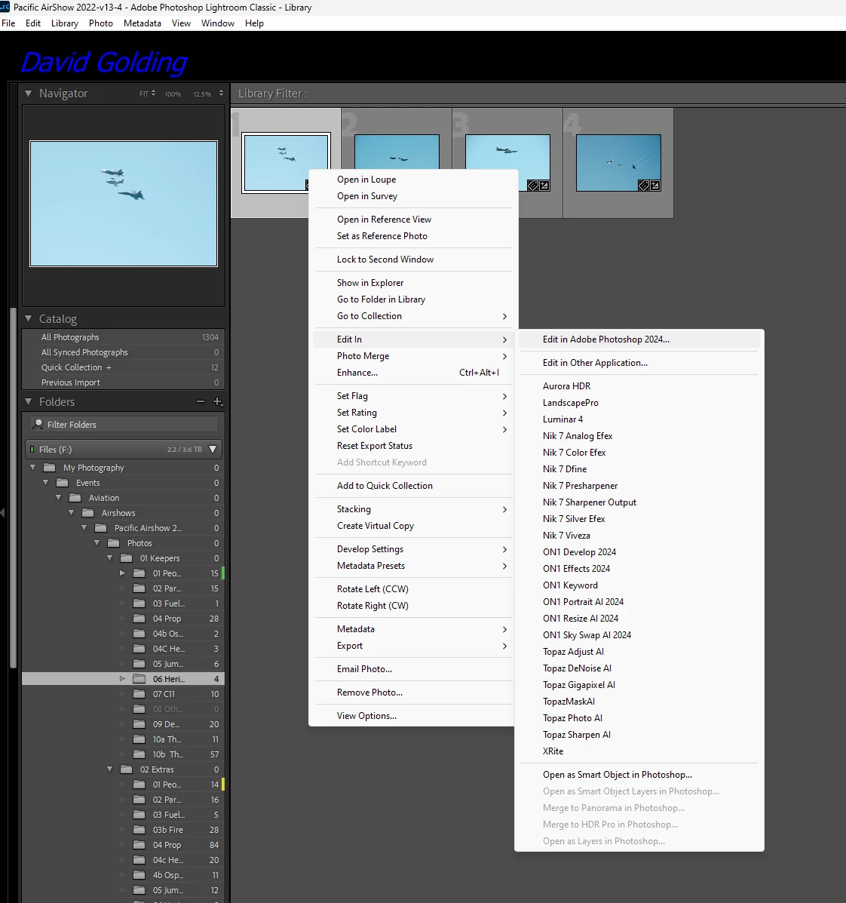This screenshot has height=903, width=846.
Task: Select thumbnail 2 in the grid
Action: [397, 152]
